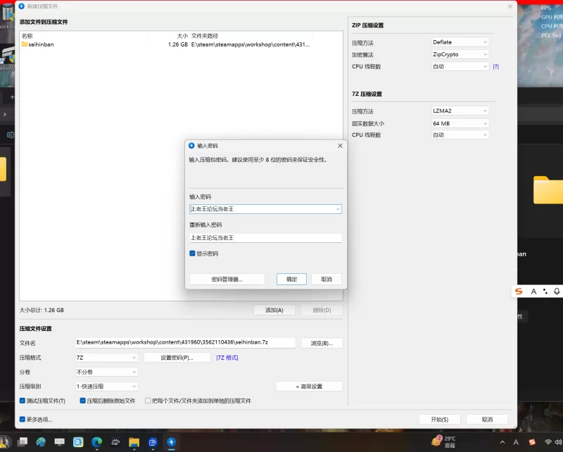The width and height of the screenshot is (563, 452).
Task: Toggle the 显示密码 checkbox
Action: click(x=192, y=253)
